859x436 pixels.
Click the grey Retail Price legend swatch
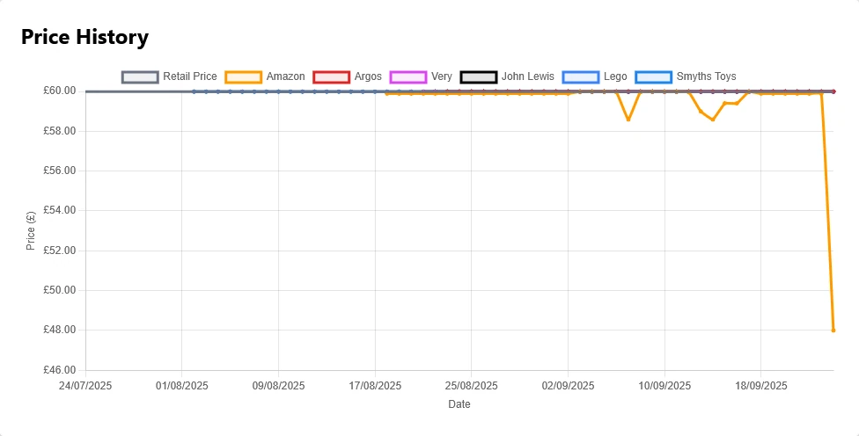point(140,77)
